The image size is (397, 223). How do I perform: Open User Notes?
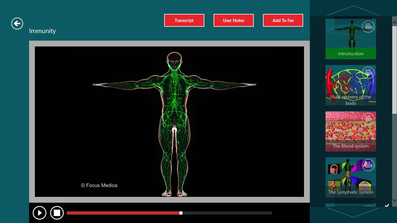[234, 20]
